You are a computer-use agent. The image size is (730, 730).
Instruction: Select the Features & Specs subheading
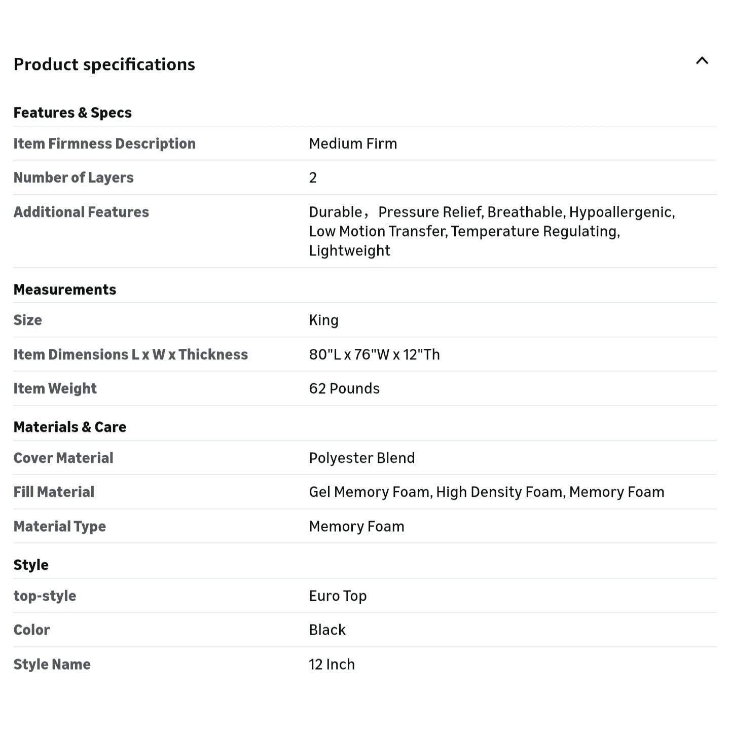[x=72, y=113]
